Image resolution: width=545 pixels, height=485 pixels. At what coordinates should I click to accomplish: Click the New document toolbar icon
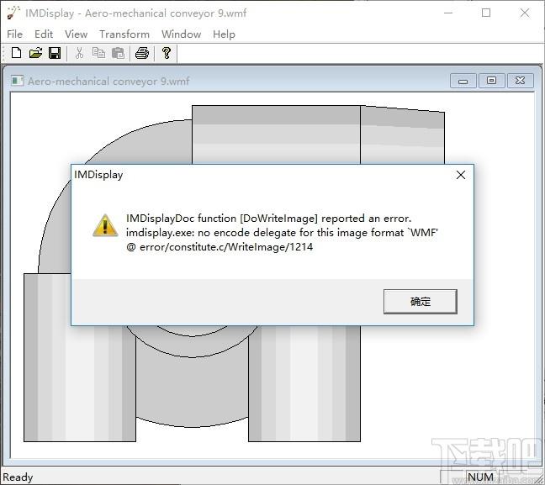16,53
